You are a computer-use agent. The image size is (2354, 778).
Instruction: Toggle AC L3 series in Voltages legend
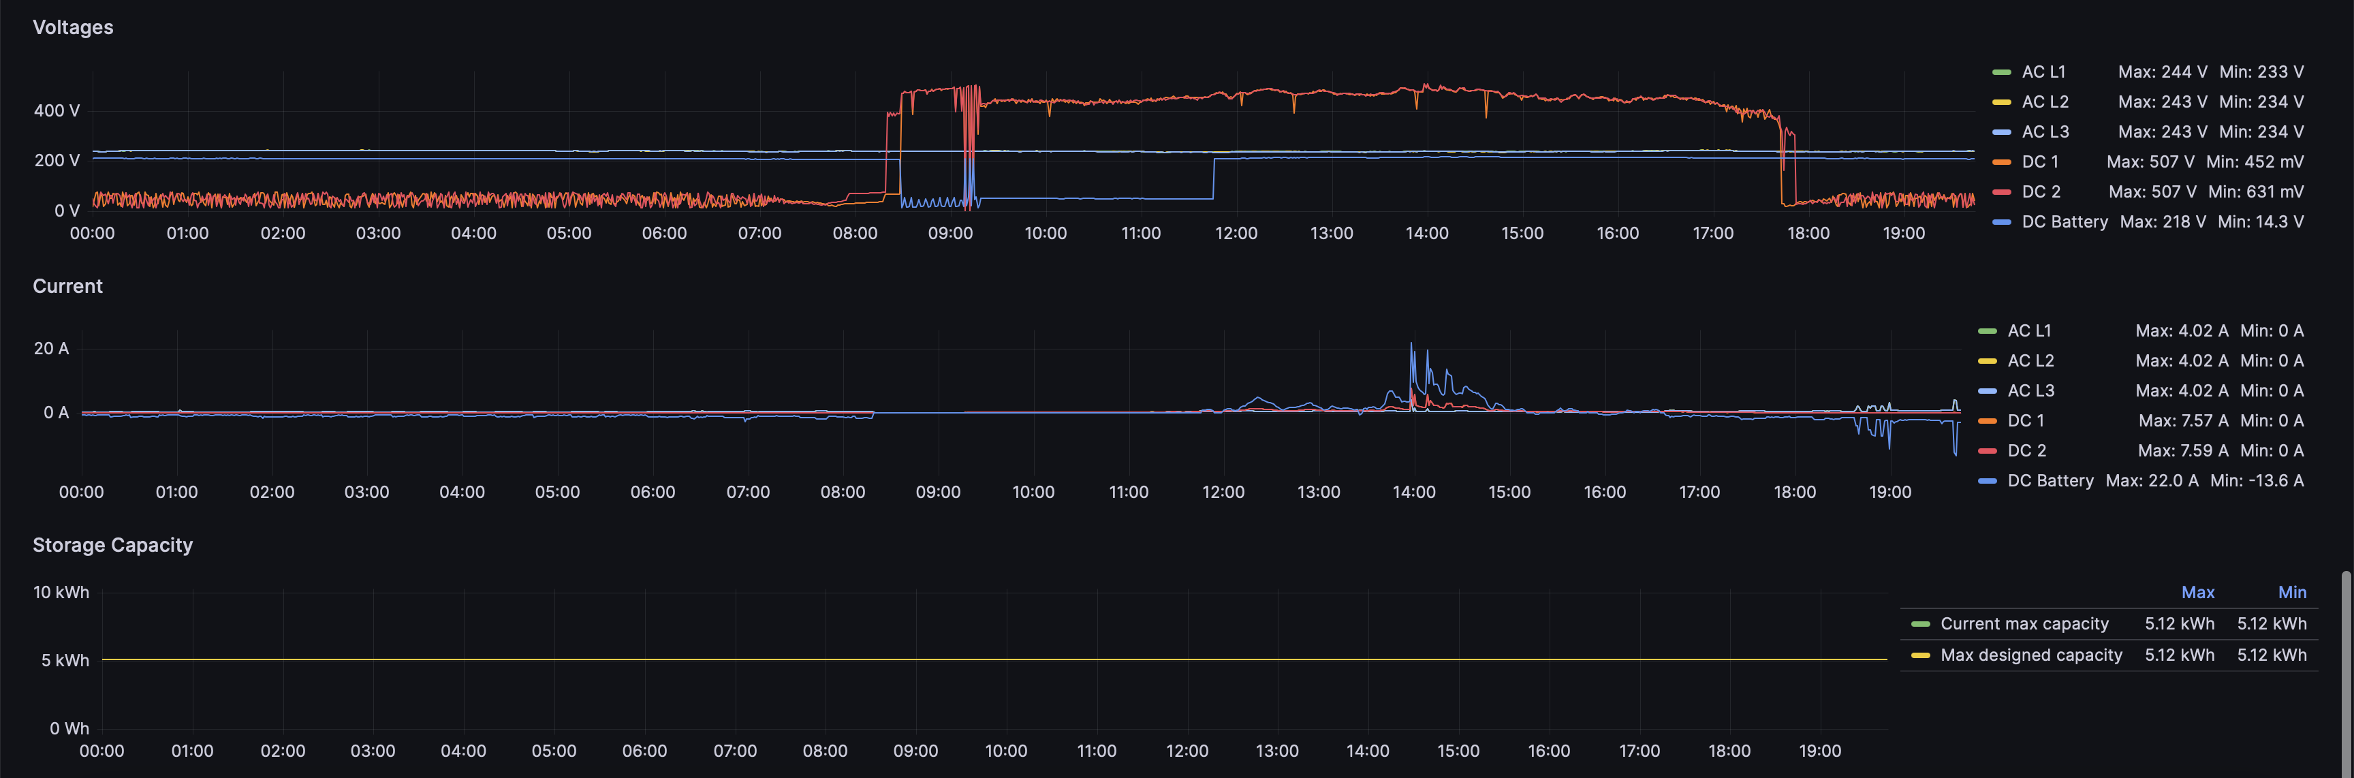[2044, 131]
